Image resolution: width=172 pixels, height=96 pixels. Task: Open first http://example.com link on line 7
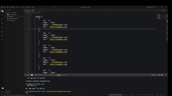pyautogui.click(x=58, y=27)
